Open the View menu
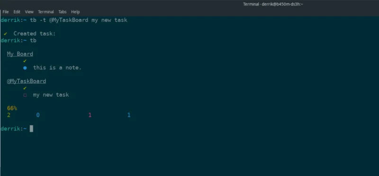 click(29, 12)
